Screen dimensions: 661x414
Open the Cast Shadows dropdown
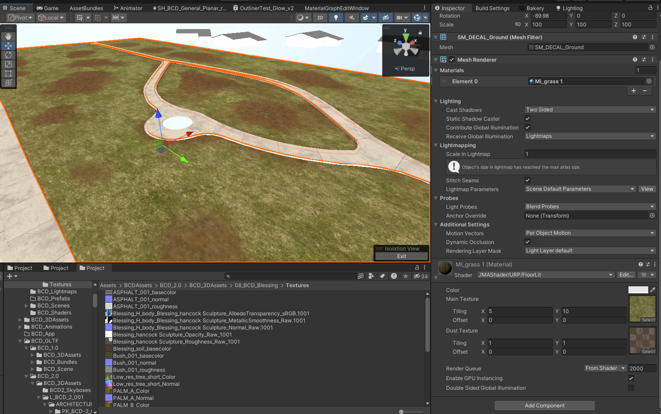[590, 110]
